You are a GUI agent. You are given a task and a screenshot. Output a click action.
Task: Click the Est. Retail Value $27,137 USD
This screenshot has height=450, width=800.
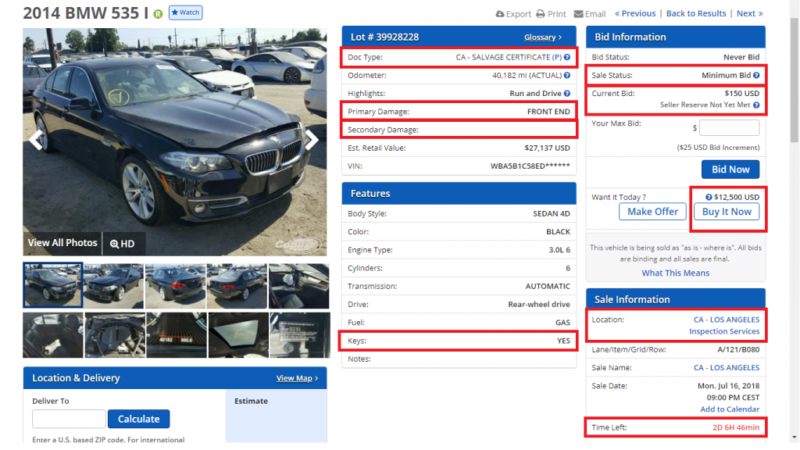(x=547, y=148)
